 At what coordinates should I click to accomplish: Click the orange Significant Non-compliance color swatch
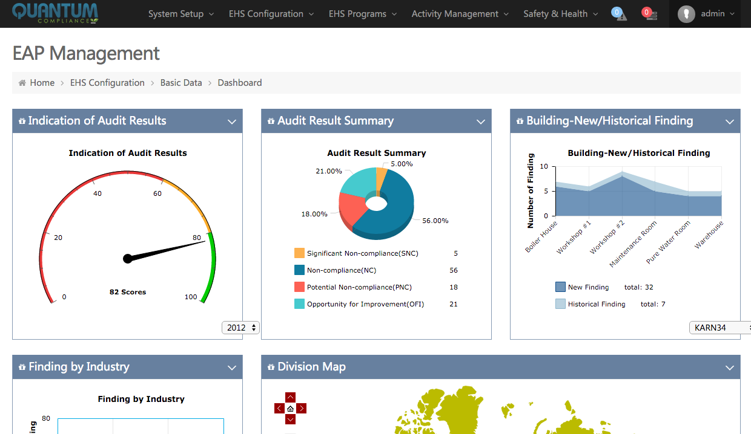coord(299,253)
